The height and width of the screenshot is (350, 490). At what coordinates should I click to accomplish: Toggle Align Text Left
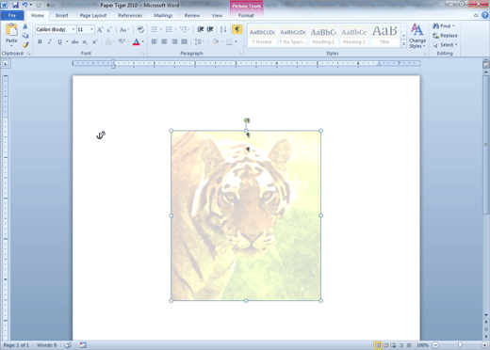coord(155,41)
